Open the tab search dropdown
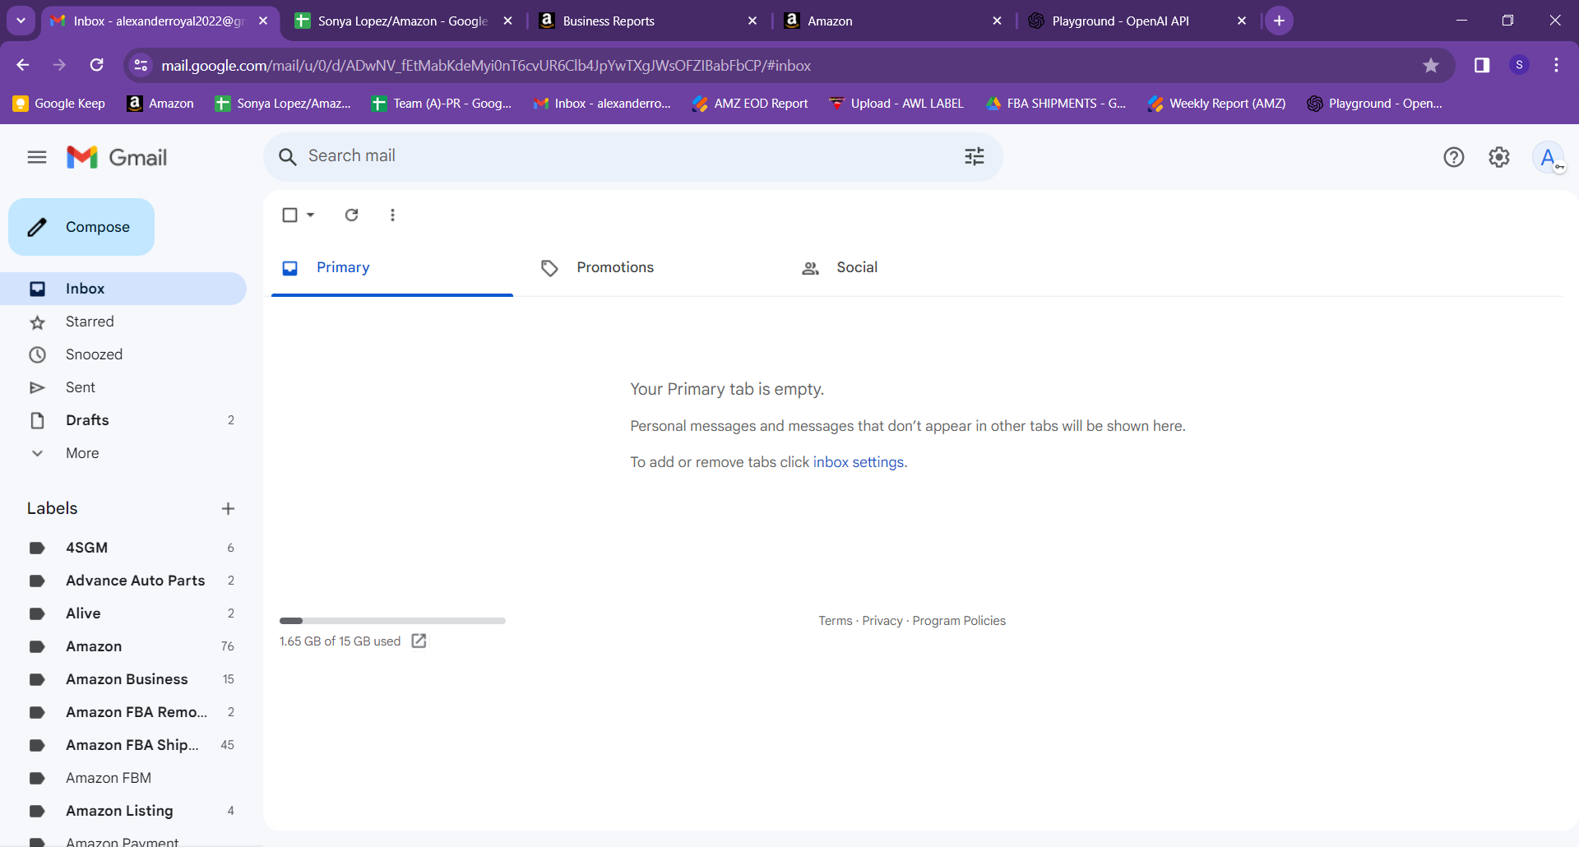Viewport: 1579px width, 847px height. (21, 21)
